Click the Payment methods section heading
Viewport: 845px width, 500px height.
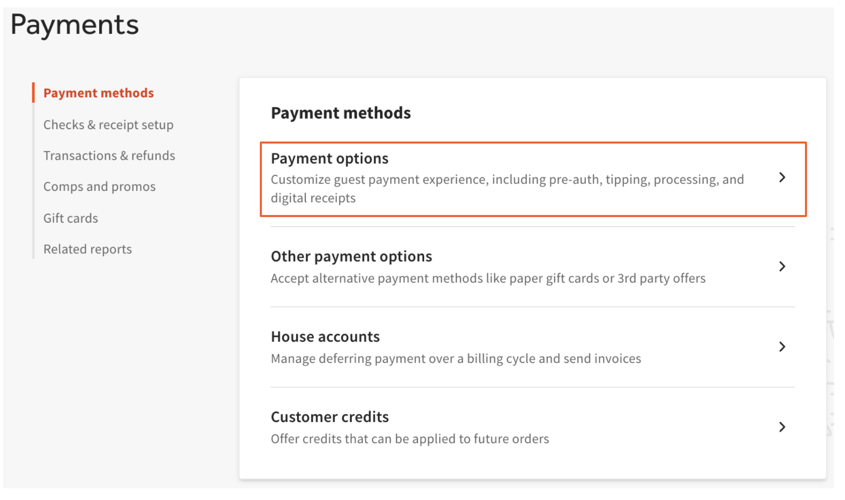[341, 113]
